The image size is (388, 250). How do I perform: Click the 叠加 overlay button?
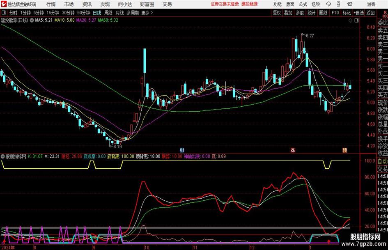coord(288,13)
